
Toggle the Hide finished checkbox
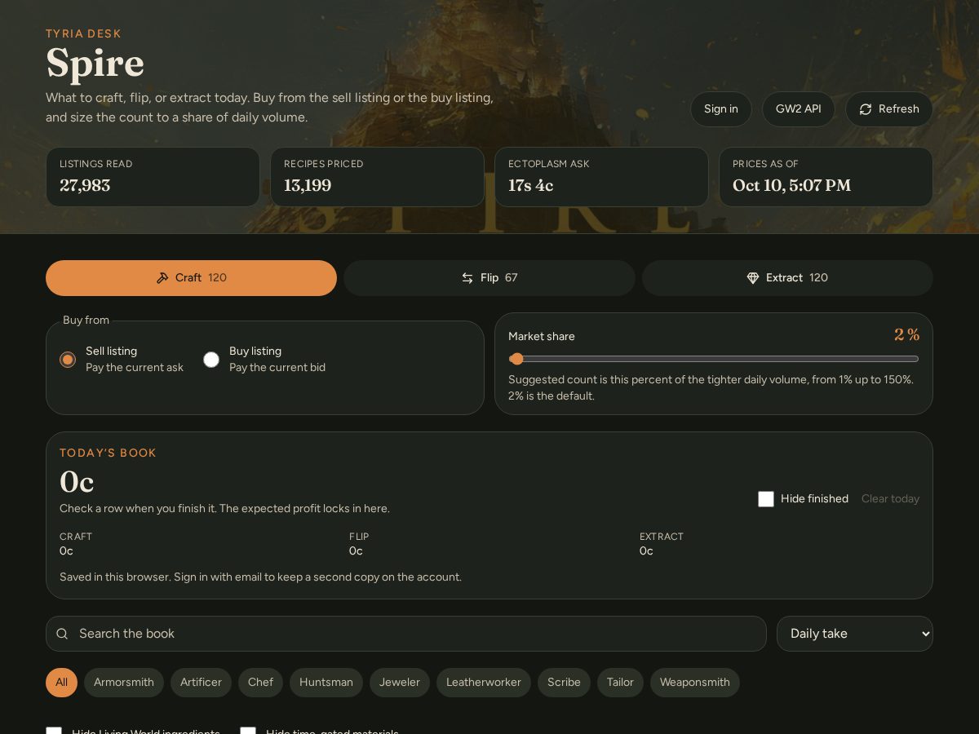(x=766, y=499)
